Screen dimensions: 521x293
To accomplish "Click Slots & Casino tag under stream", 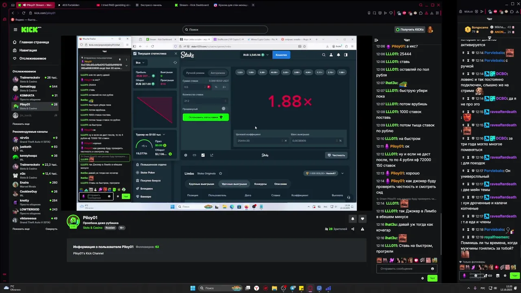I will [93, 228].
